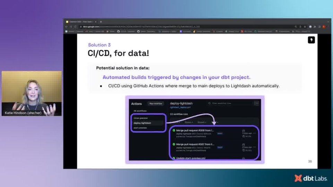Click green check icon for request #307

click(x=174, y=144)
